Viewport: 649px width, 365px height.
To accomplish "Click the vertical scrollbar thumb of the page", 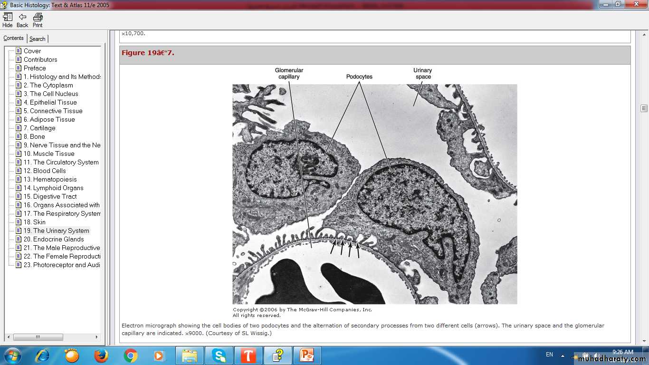I will (x=644, y=108).
